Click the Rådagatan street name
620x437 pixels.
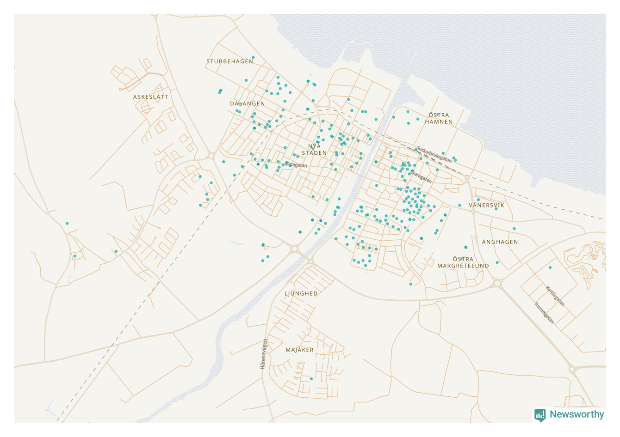coord(296,165)
